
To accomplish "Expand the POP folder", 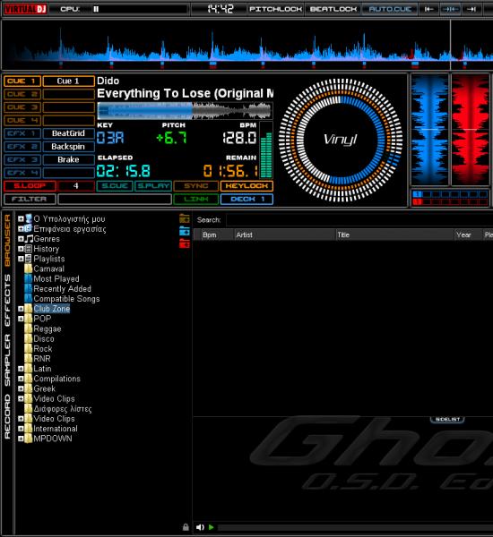I will [x=21, y=319].
